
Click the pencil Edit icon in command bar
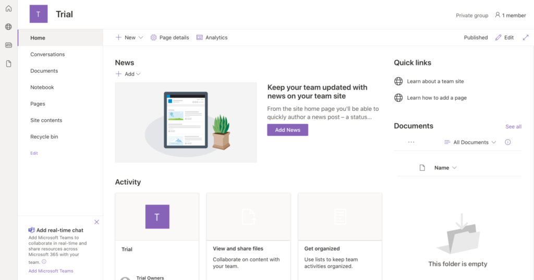(498, 37)
